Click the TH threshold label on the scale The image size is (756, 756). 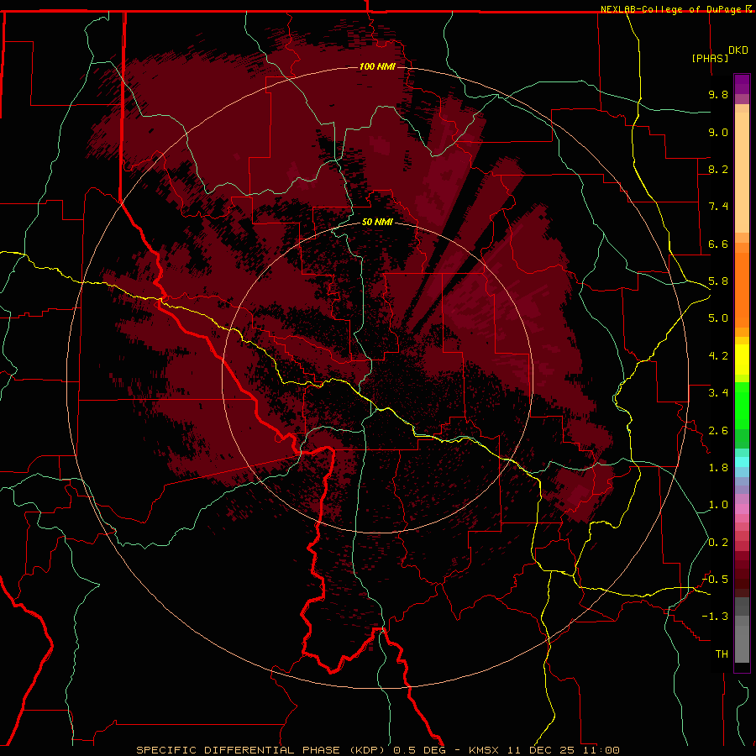722,654
